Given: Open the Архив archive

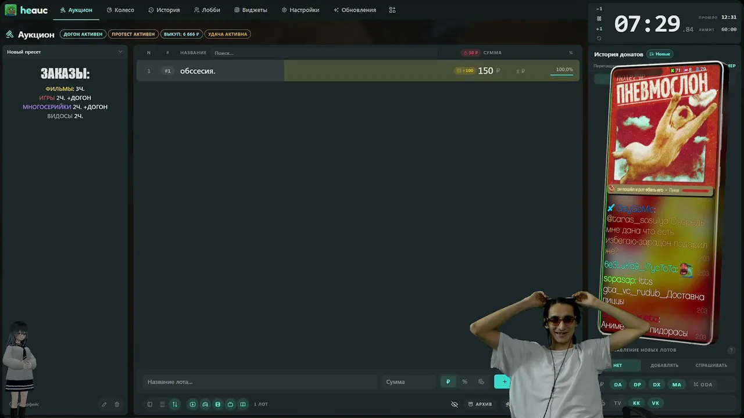Looking at the screenshot, I should point(480,404).
